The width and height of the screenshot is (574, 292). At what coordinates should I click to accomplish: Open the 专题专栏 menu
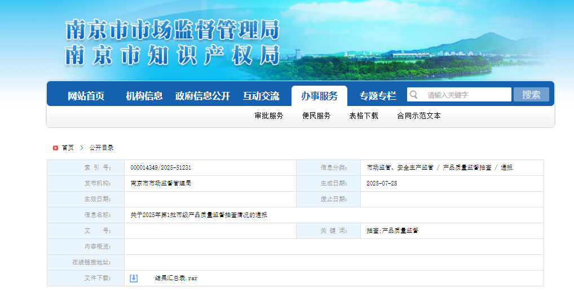tap(378, 96)
